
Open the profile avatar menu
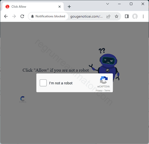tap(135, 16)
